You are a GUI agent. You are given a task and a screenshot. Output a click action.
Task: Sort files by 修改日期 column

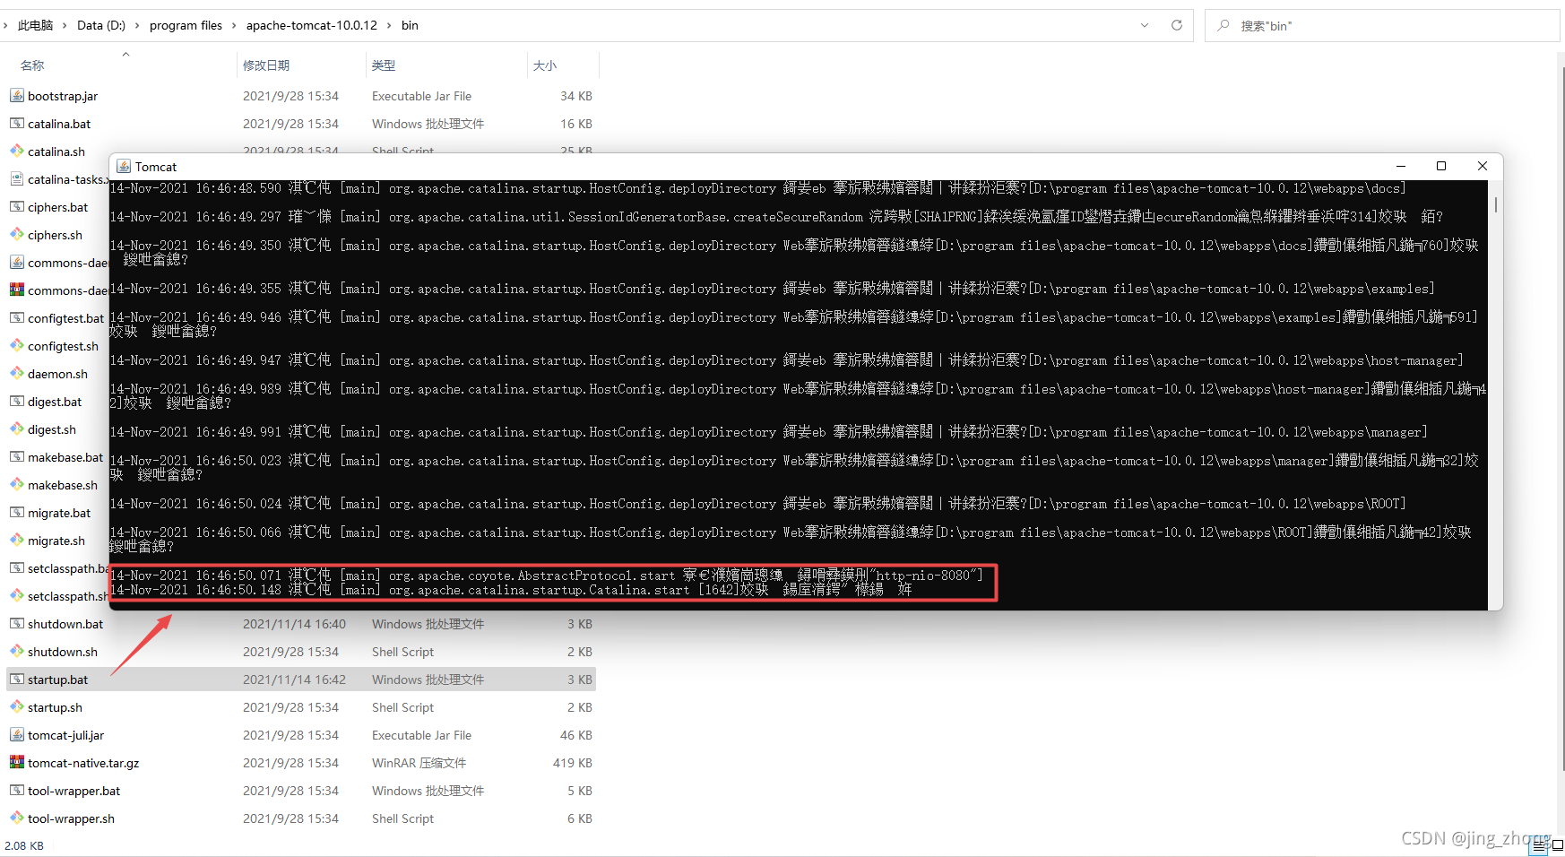tap(266, 65)
